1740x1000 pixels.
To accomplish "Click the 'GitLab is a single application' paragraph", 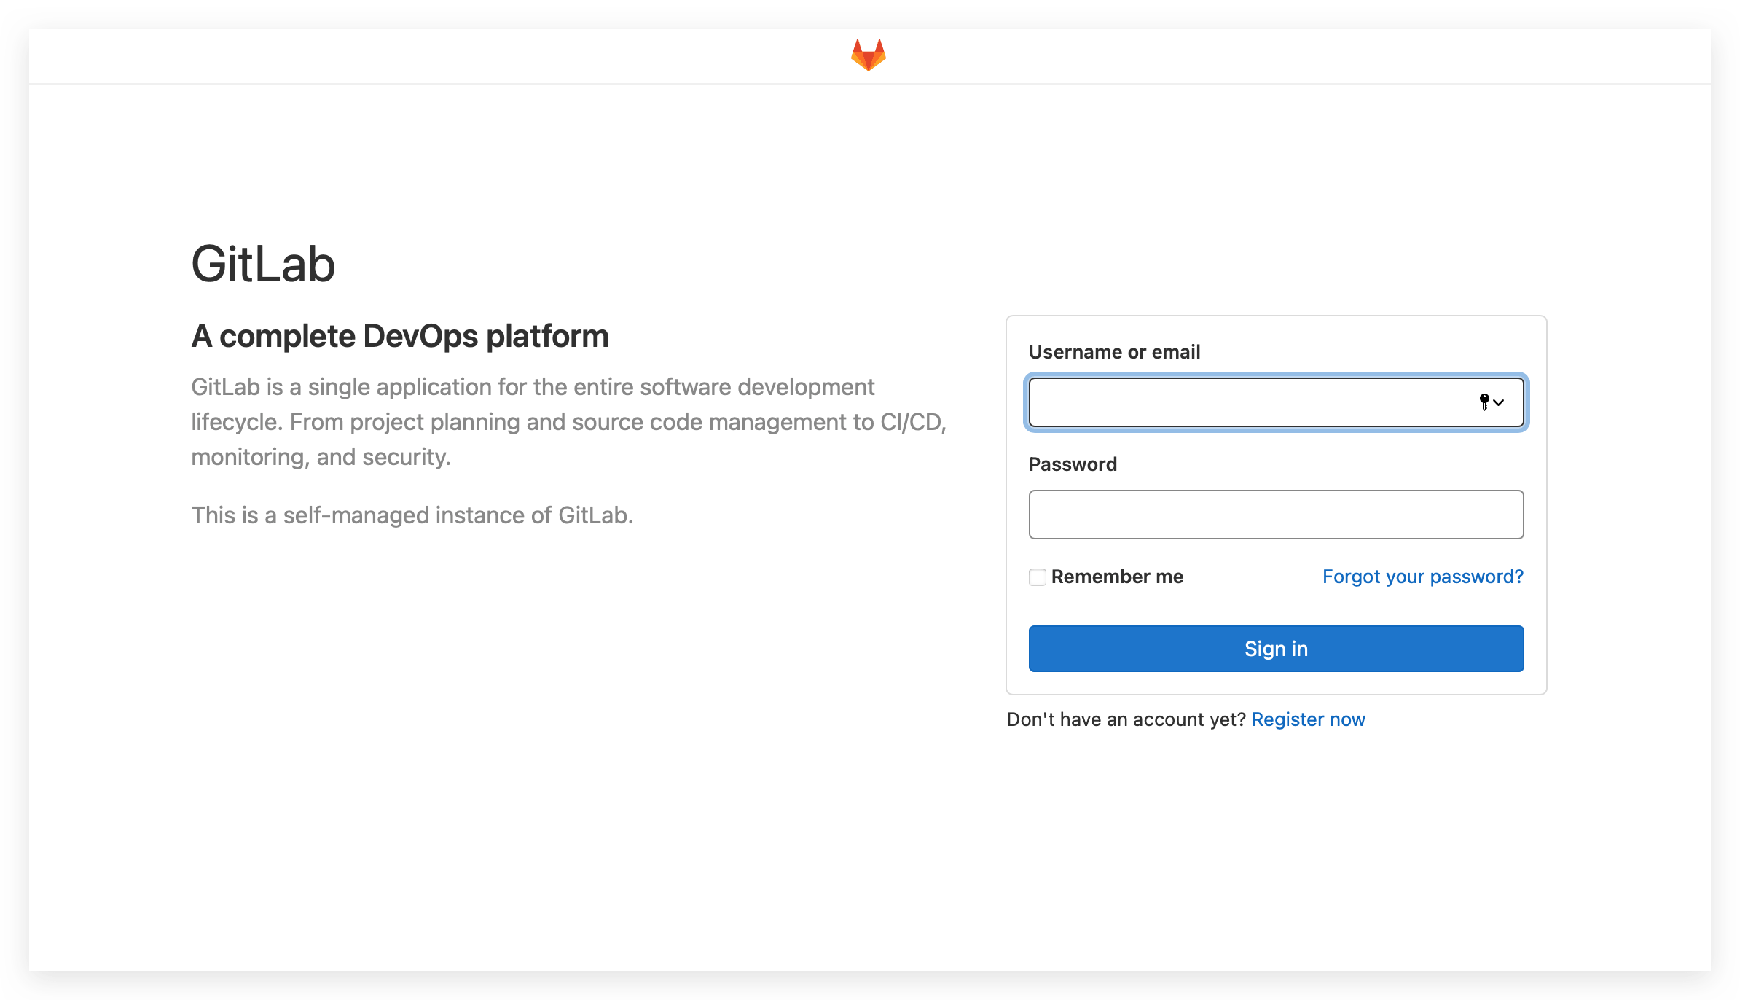I will 569,422.
